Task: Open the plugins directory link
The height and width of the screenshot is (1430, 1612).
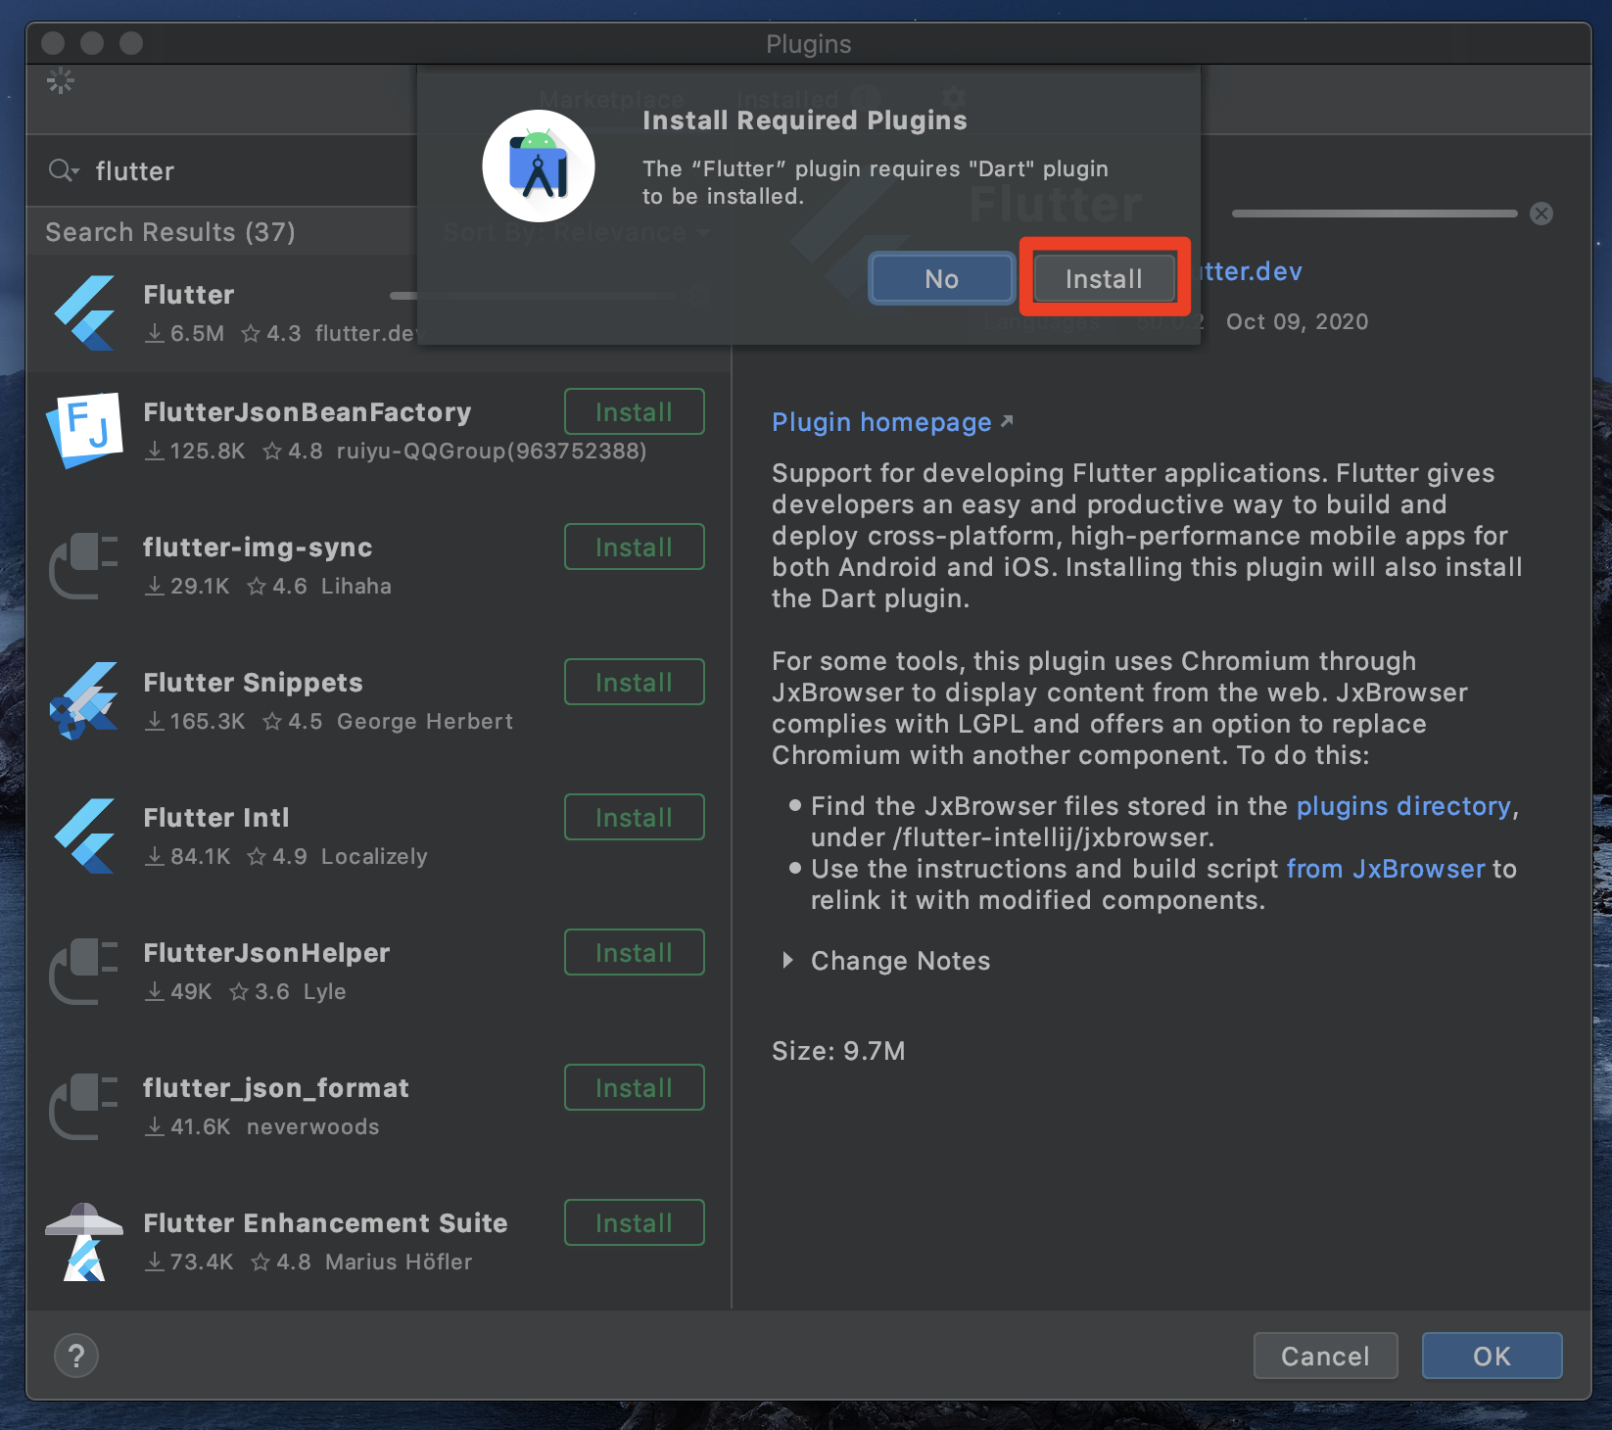Action: (1403, 806)
